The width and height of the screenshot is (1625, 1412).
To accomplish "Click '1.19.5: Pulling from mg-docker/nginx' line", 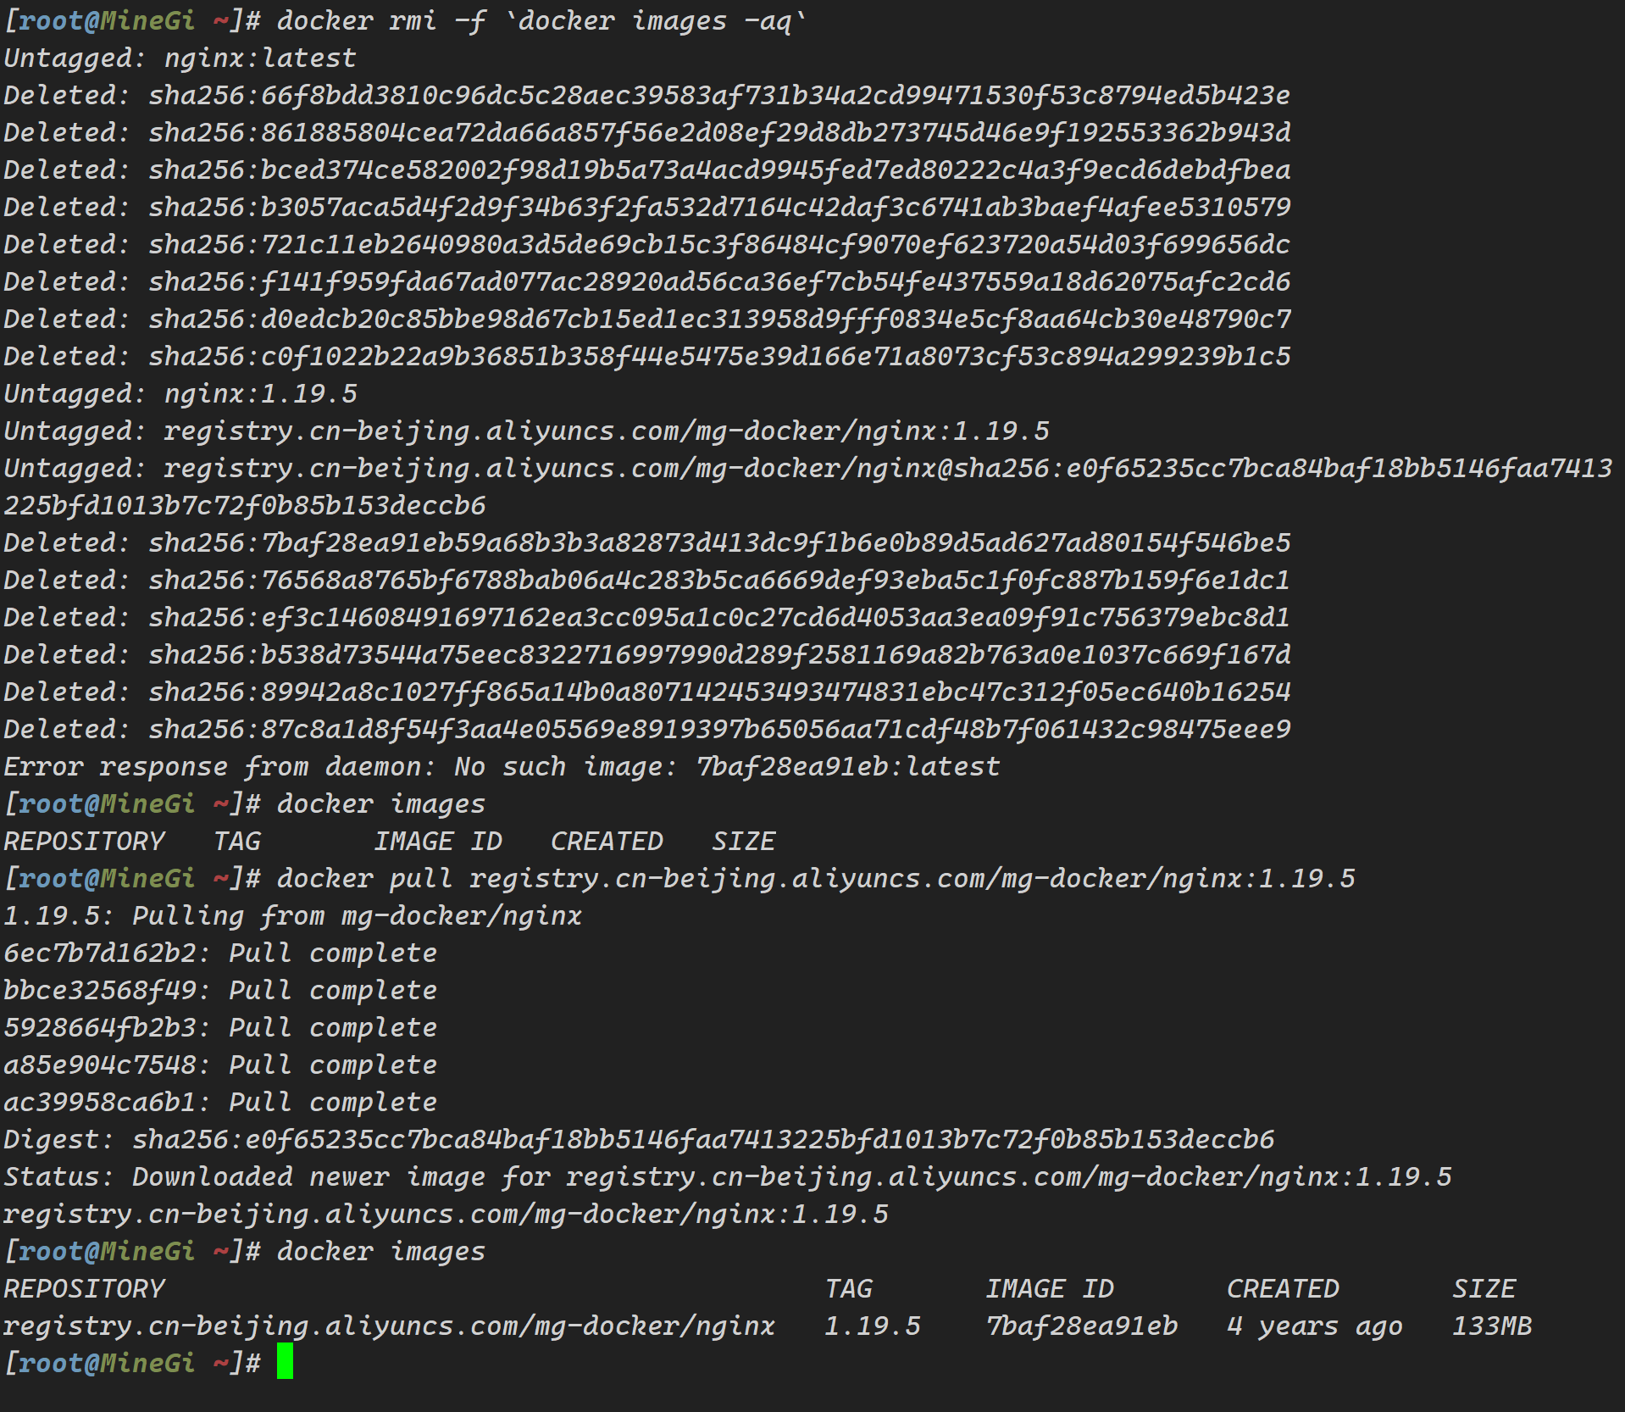I will pos(292,915).
